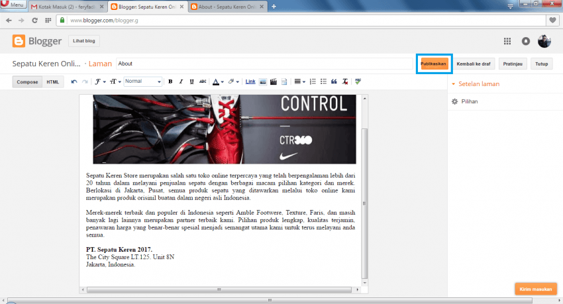Open a new browser tab

click(274, 7)
